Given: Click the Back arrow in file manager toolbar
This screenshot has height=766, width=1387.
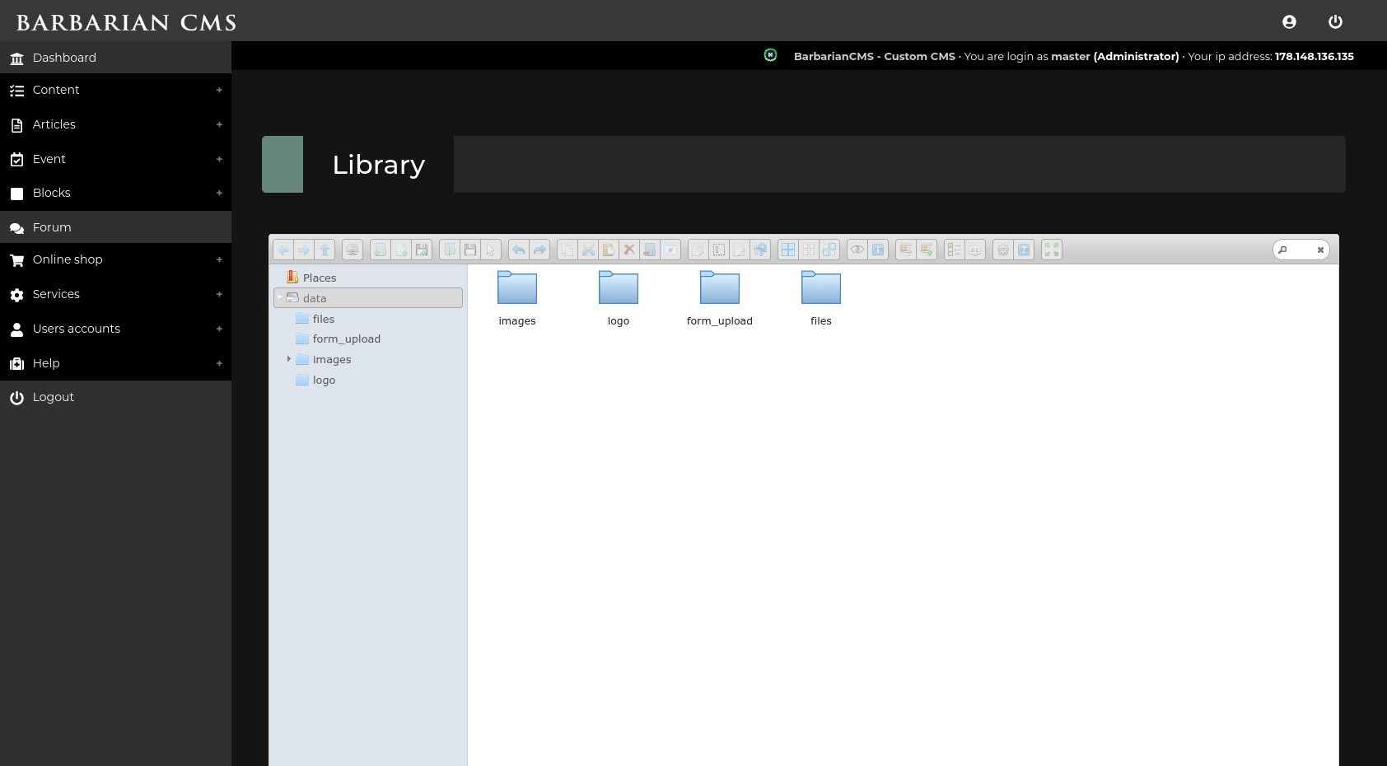Looking at the screenshot, I should coord(283,250).
